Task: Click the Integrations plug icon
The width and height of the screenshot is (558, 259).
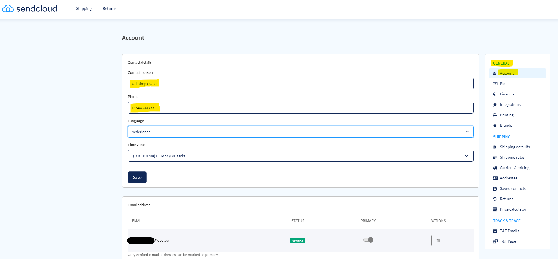Action: click(x=495, y=104)
